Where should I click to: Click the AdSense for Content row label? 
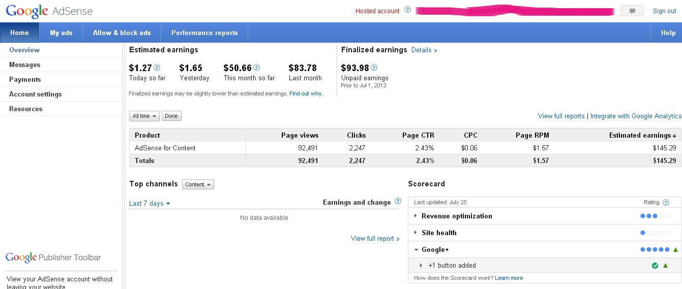point(165,148)
